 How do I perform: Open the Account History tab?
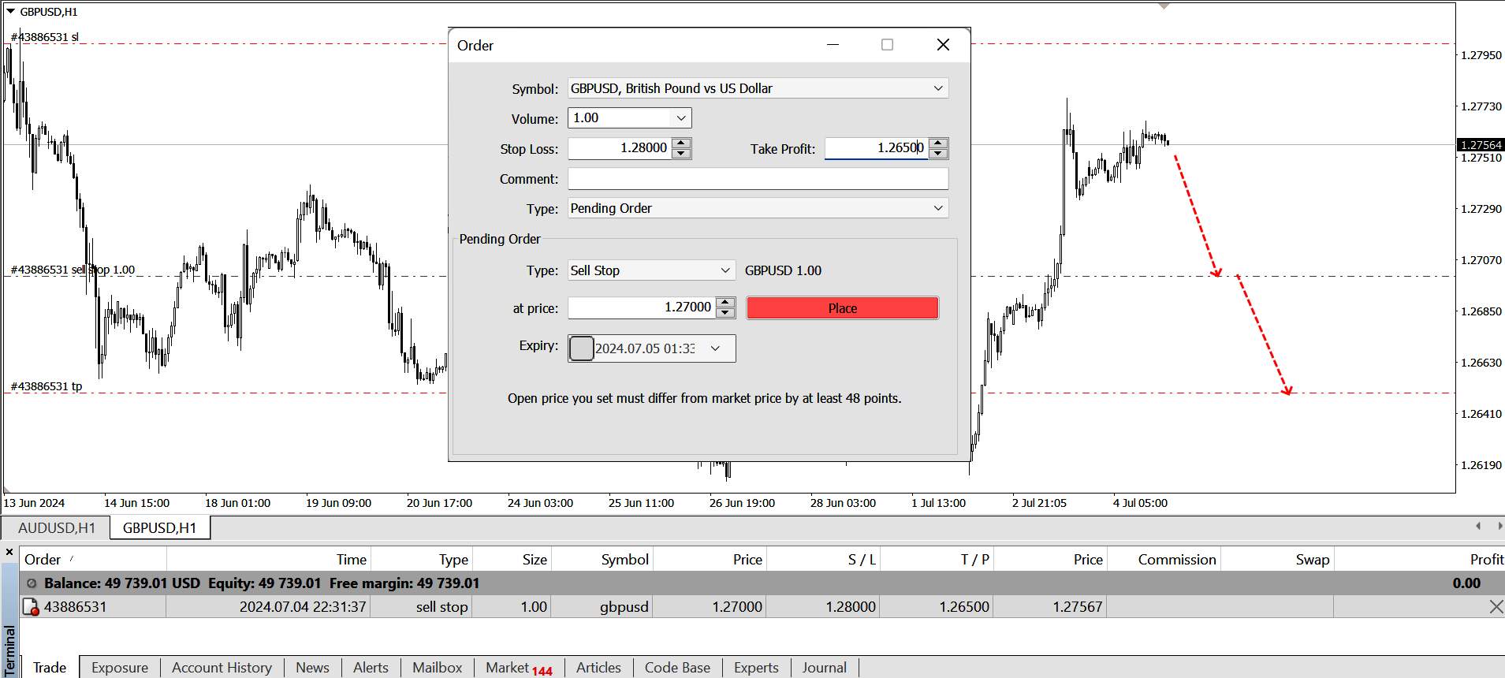tap(222, 668)
